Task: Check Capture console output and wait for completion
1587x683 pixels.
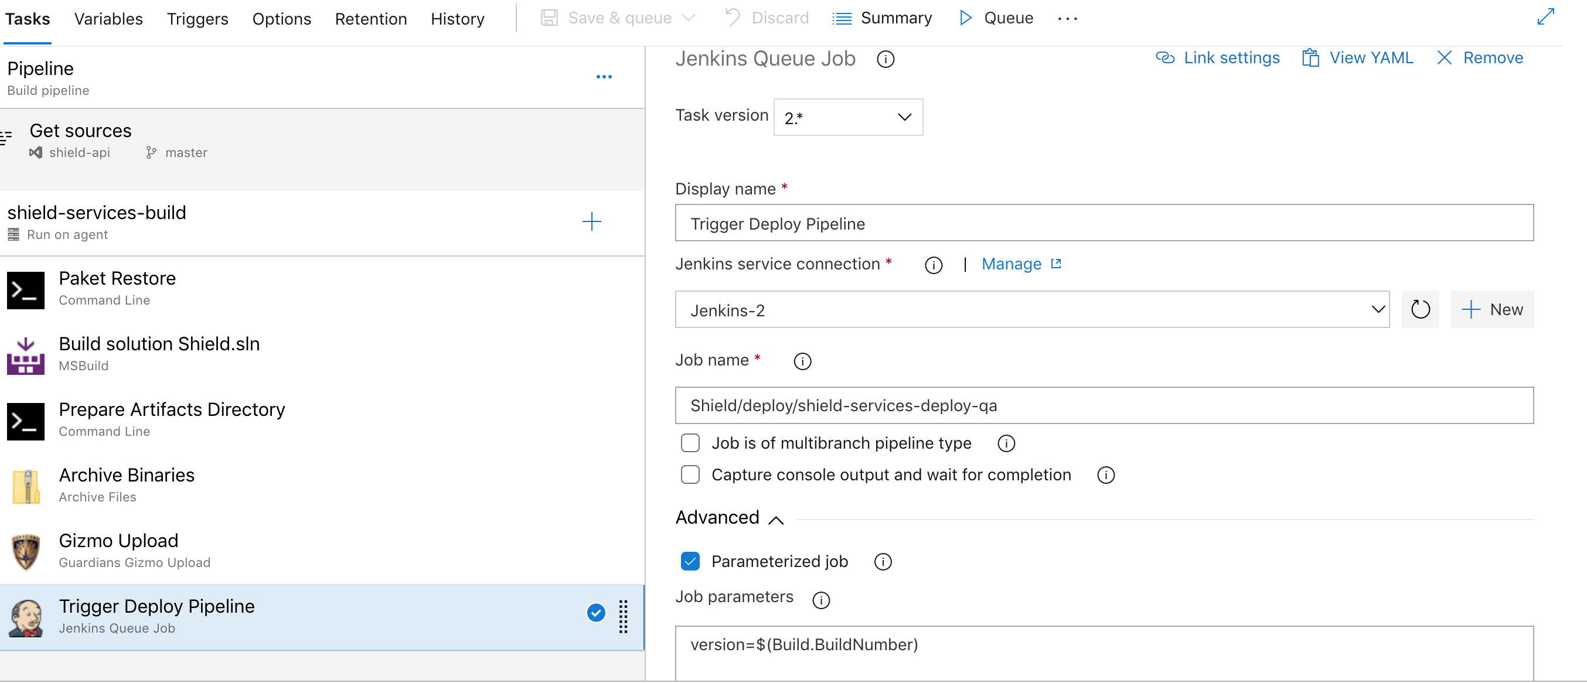Action: 690,474
